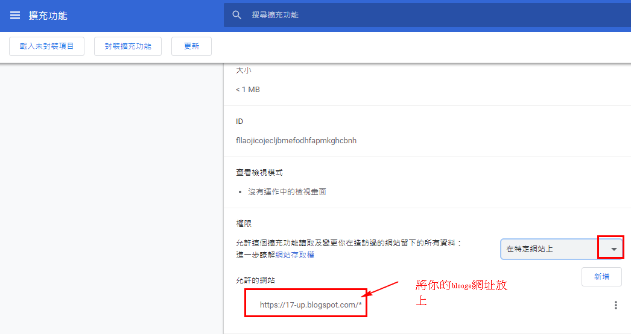This screenshot has height=334, width=631.
Task: Select the extension ID text fllaojicojecljbmefodhfapmkghcbnh
Action: [x=296, y=140]
